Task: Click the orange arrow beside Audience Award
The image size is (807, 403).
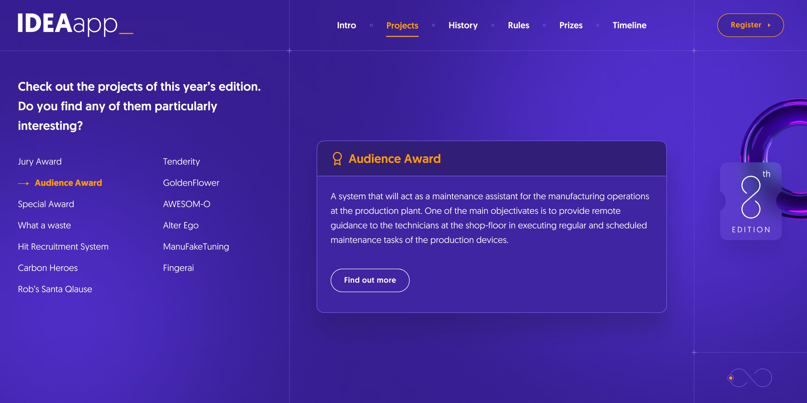Action: (x=23, y=183)
